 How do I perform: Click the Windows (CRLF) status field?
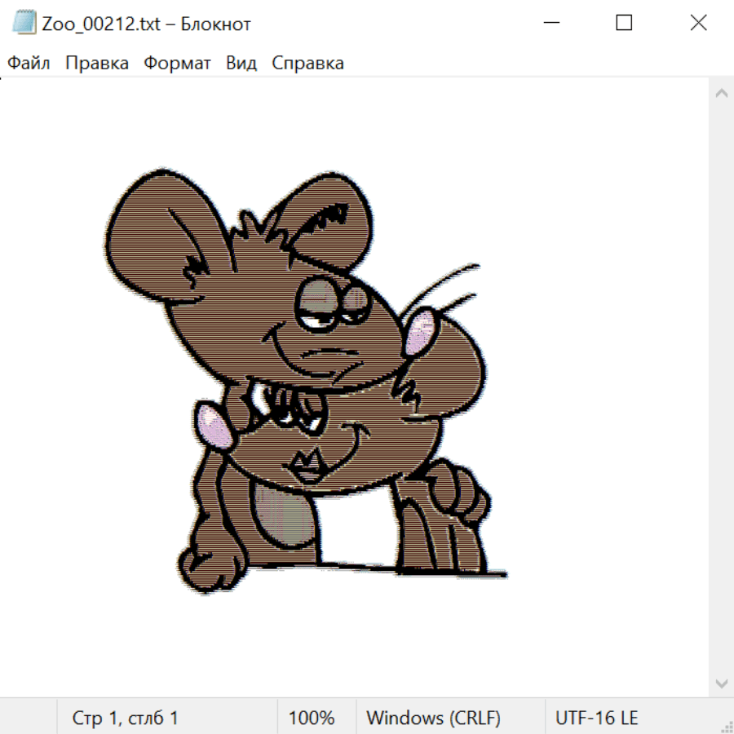[x=433, y=719]
